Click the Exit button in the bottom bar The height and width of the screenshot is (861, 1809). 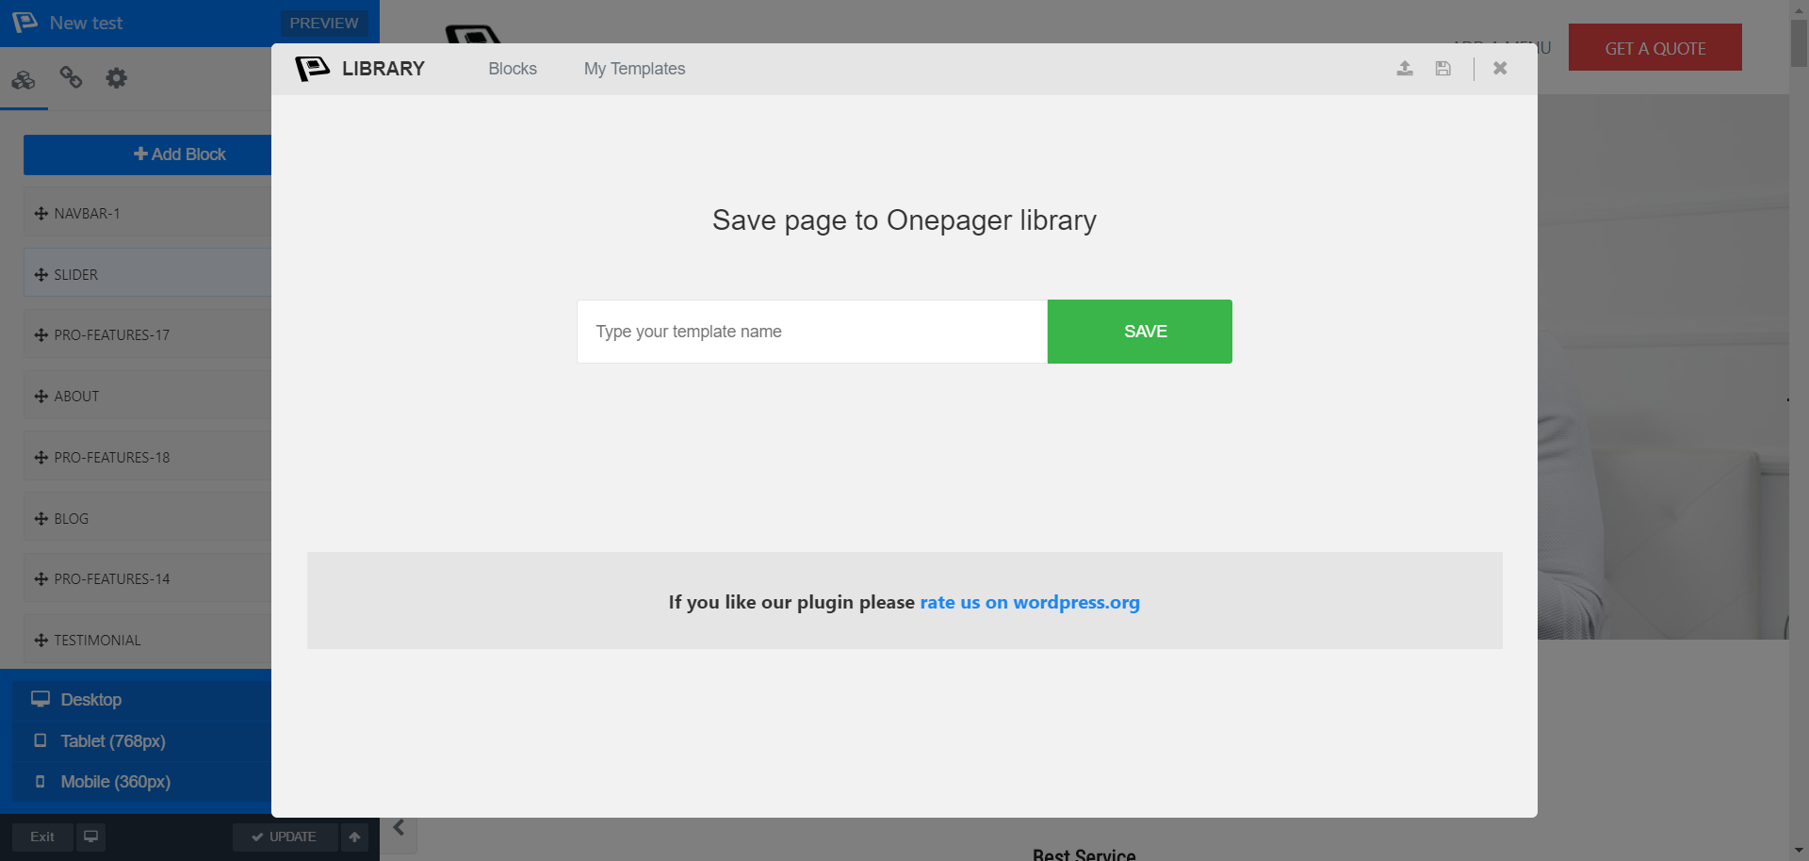click(42, 837)
